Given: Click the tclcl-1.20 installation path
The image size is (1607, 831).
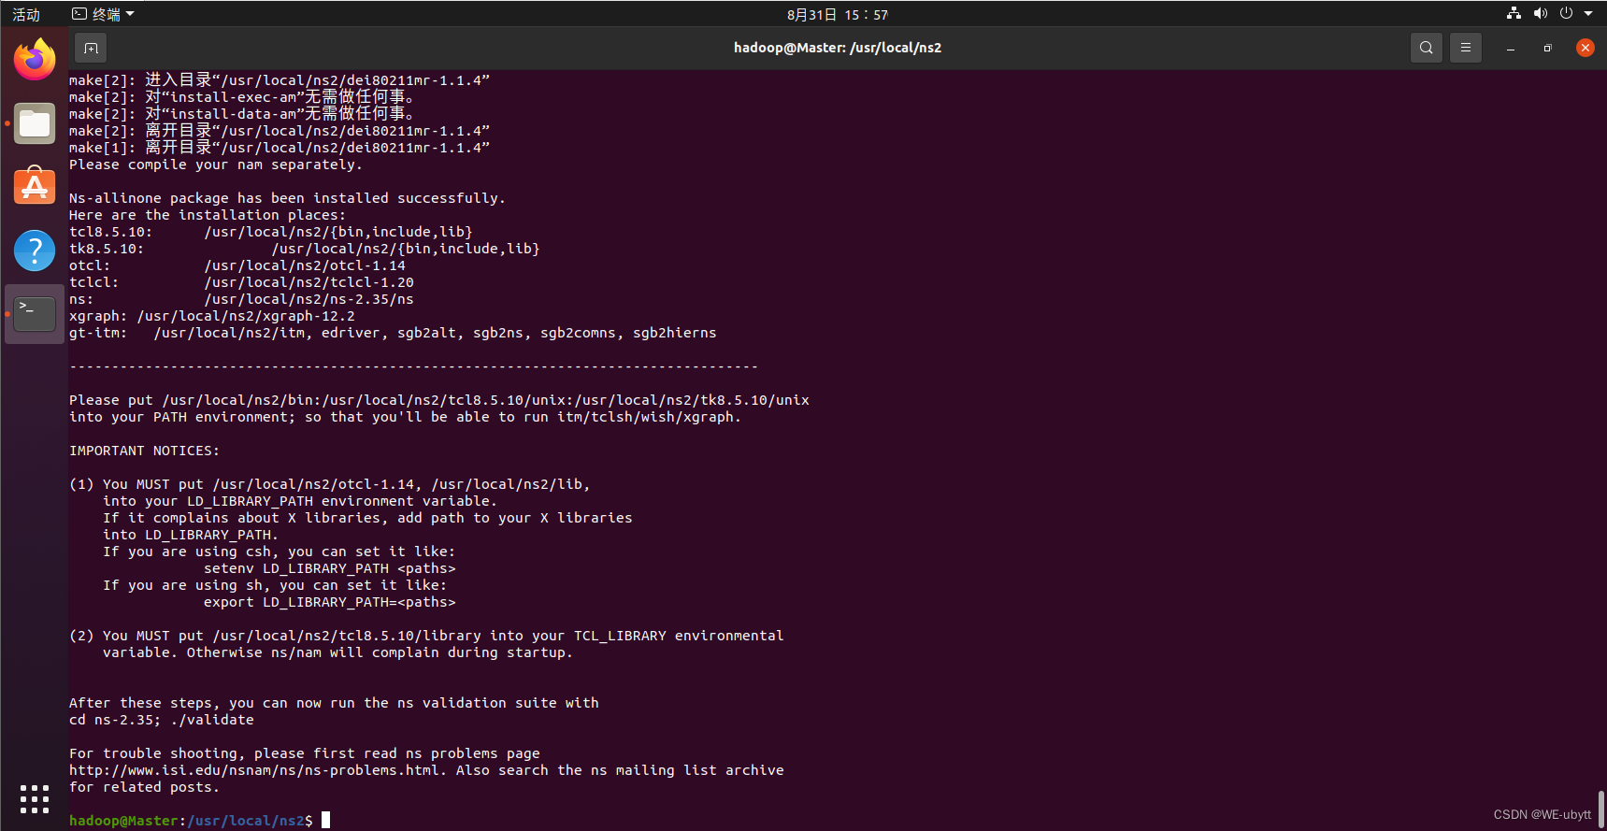Looking at the screenshot, I should (308, 282).
